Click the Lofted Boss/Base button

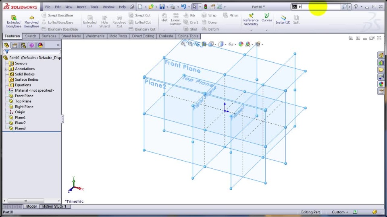(x=58, y=22)
